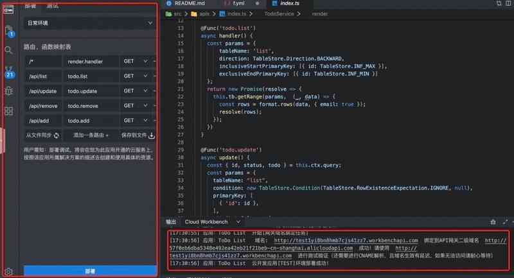Open the Extensions squares icon
The width and height of the screenshot is (514, 278).
[x=8, y=111]
